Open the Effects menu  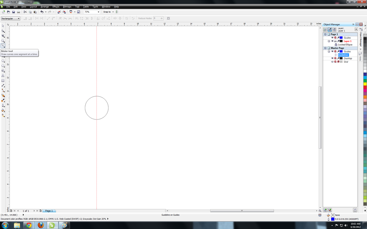click(56, 7)
